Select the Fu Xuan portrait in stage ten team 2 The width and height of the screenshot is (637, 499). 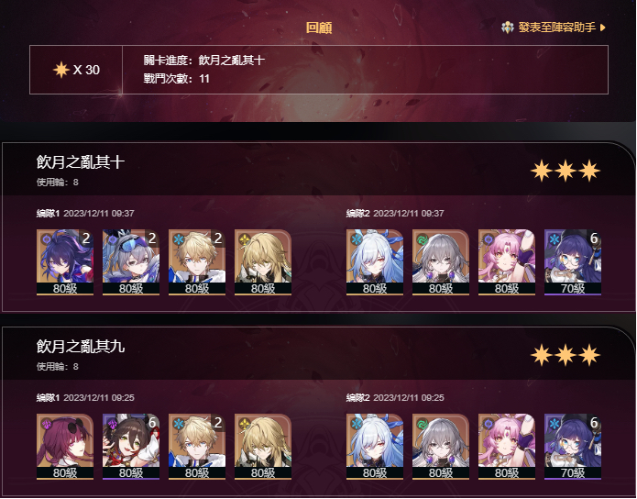pos(507,262)
